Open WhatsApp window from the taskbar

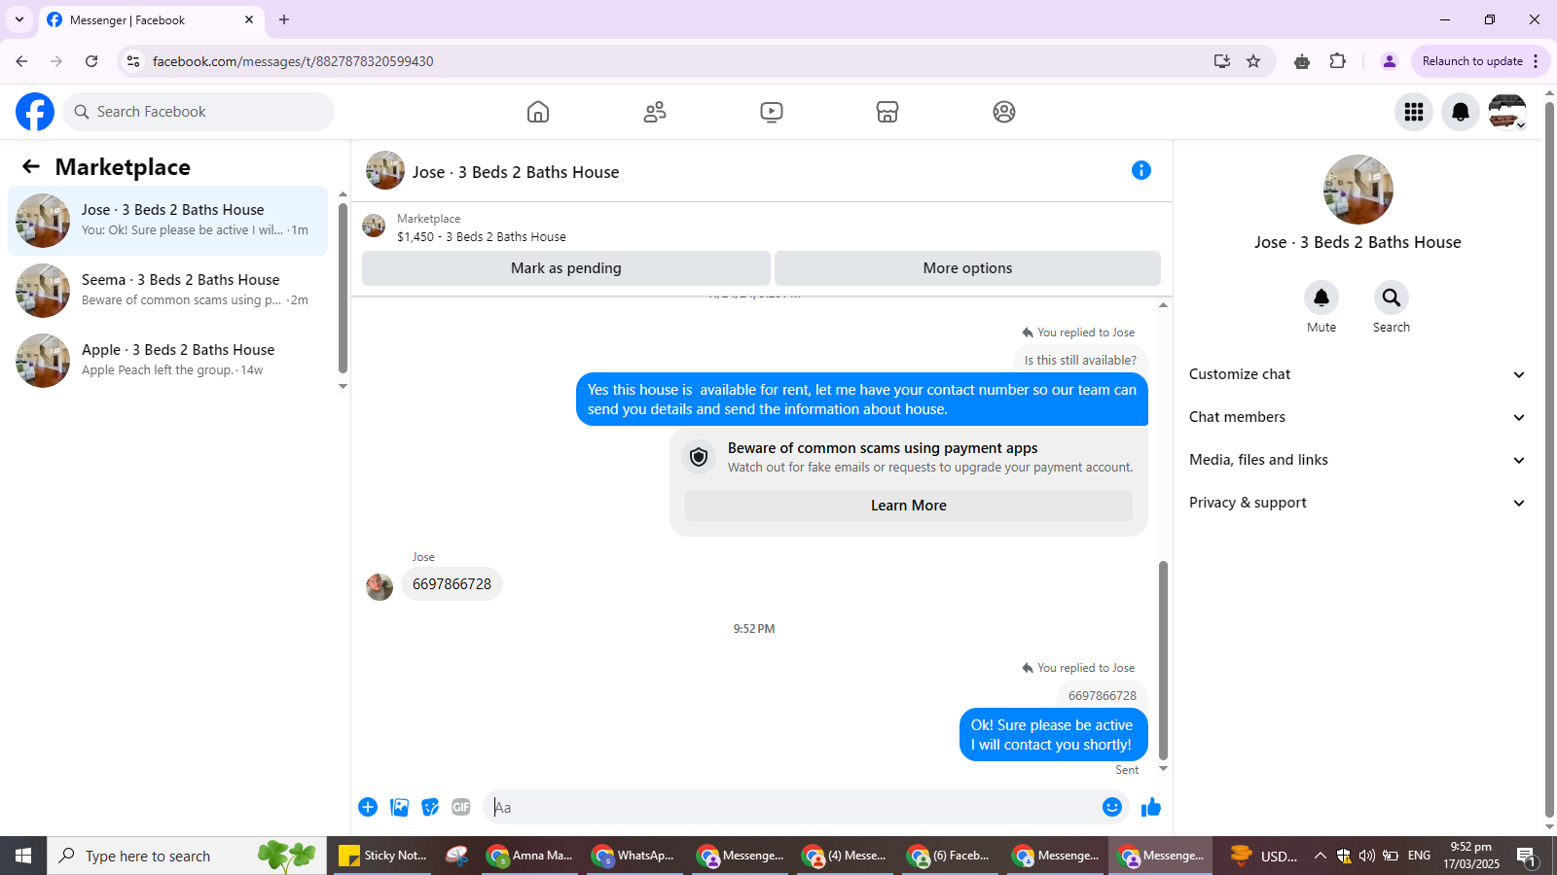point(634,856)
